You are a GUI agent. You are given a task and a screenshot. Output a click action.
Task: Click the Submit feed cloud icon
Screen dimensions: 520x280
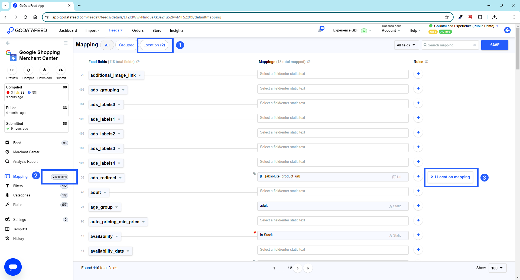61,70
